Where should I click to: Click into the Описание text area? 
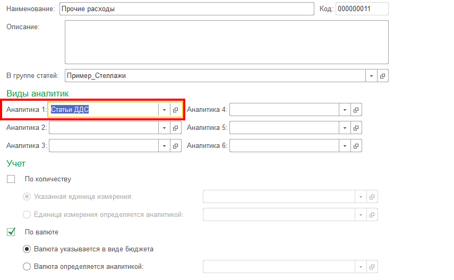tap(226, 42)
